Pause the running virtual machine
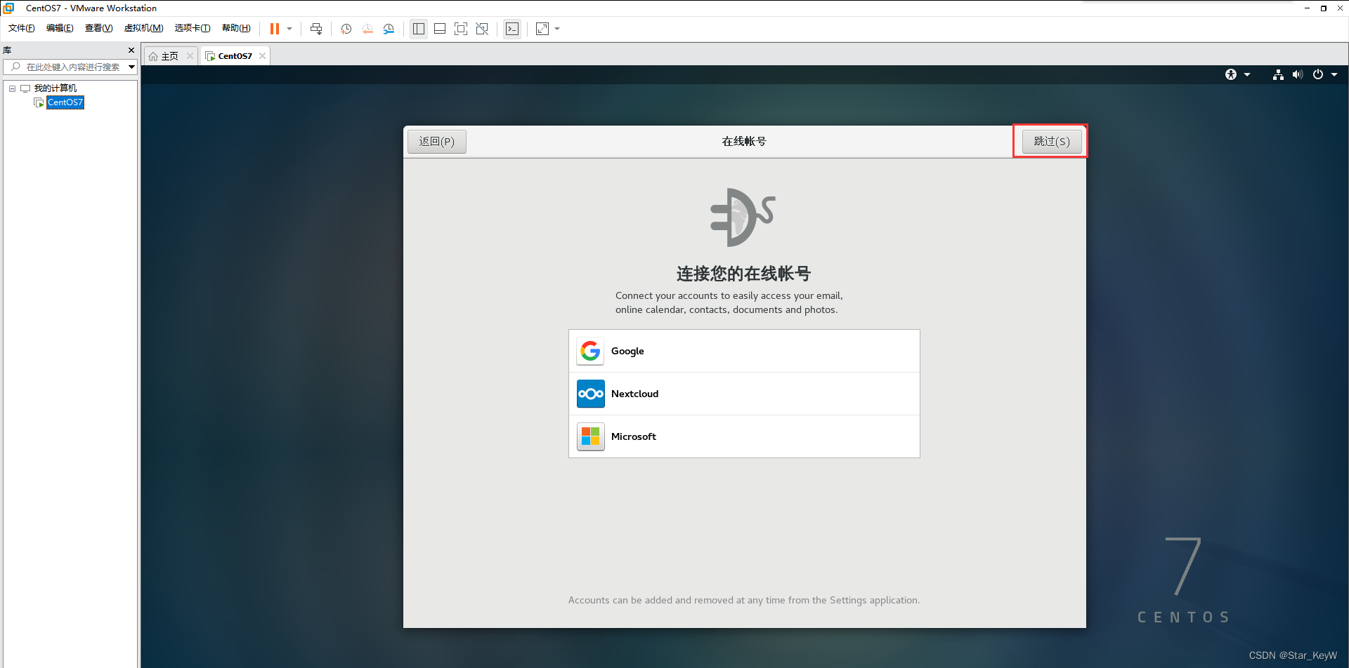 pyautogui.click(x=275, y=29)
